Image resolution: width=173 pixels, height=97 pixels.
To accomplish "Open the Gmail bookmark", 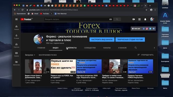I will point(35,14).
